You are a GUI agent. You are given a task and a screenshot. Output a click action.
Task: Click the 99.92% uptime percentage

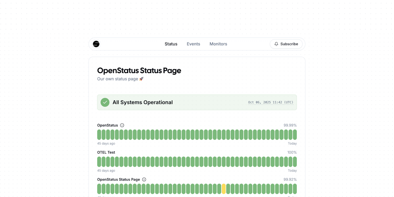click(290, 180)
